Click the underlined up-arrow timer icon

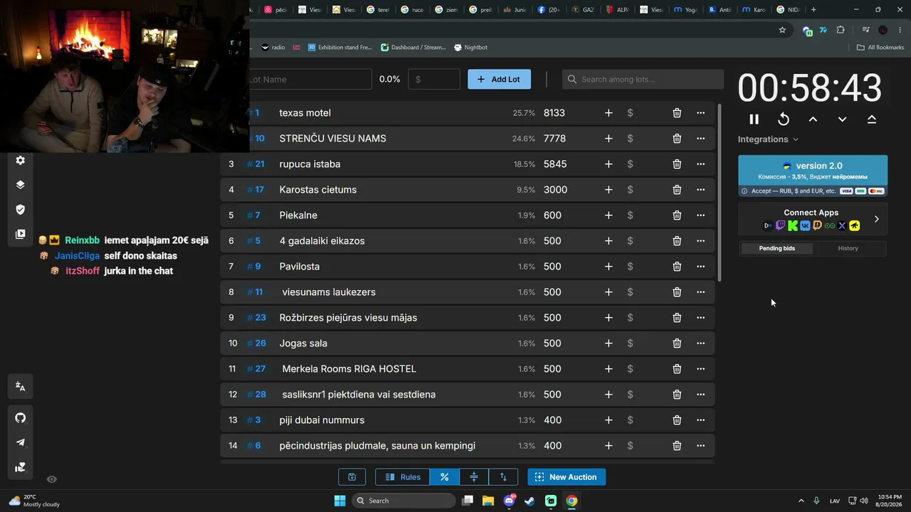coord(872,119)
